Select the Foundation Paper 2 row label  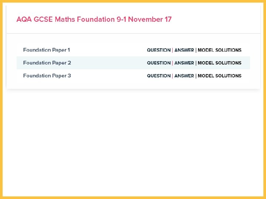click(x=47, y=63)
